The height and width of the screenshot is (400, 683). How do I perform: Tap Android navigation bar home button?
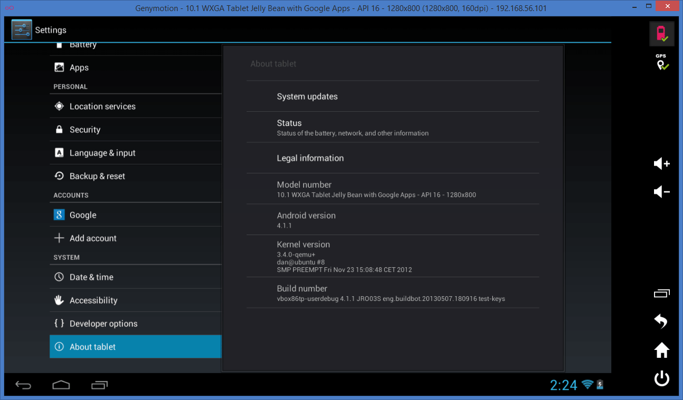click(x=61, y=385)
